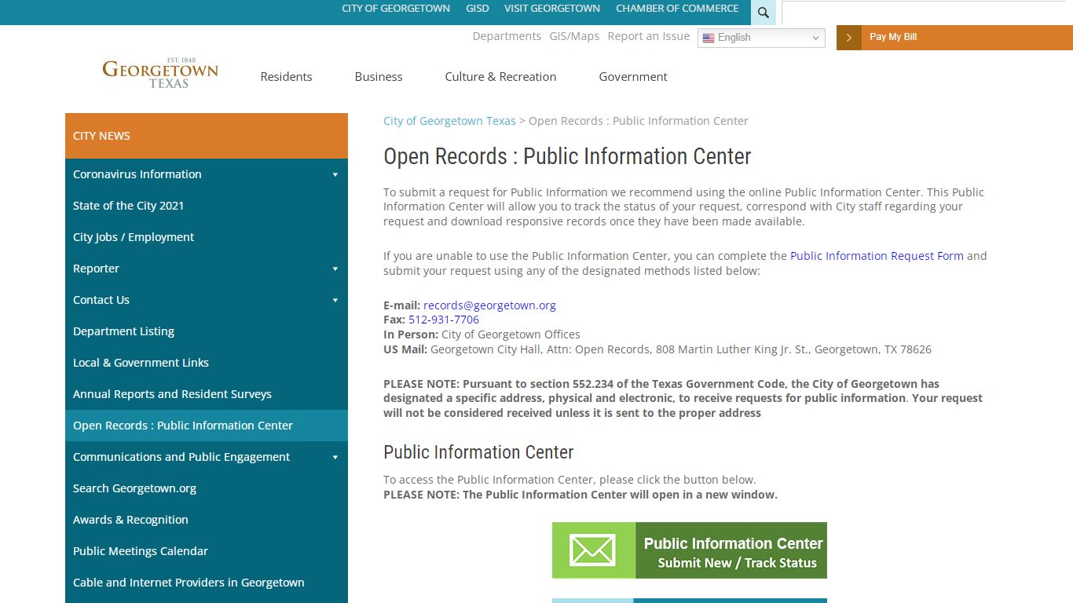Expand the Coronavirus Information submenu

(335, 174)
